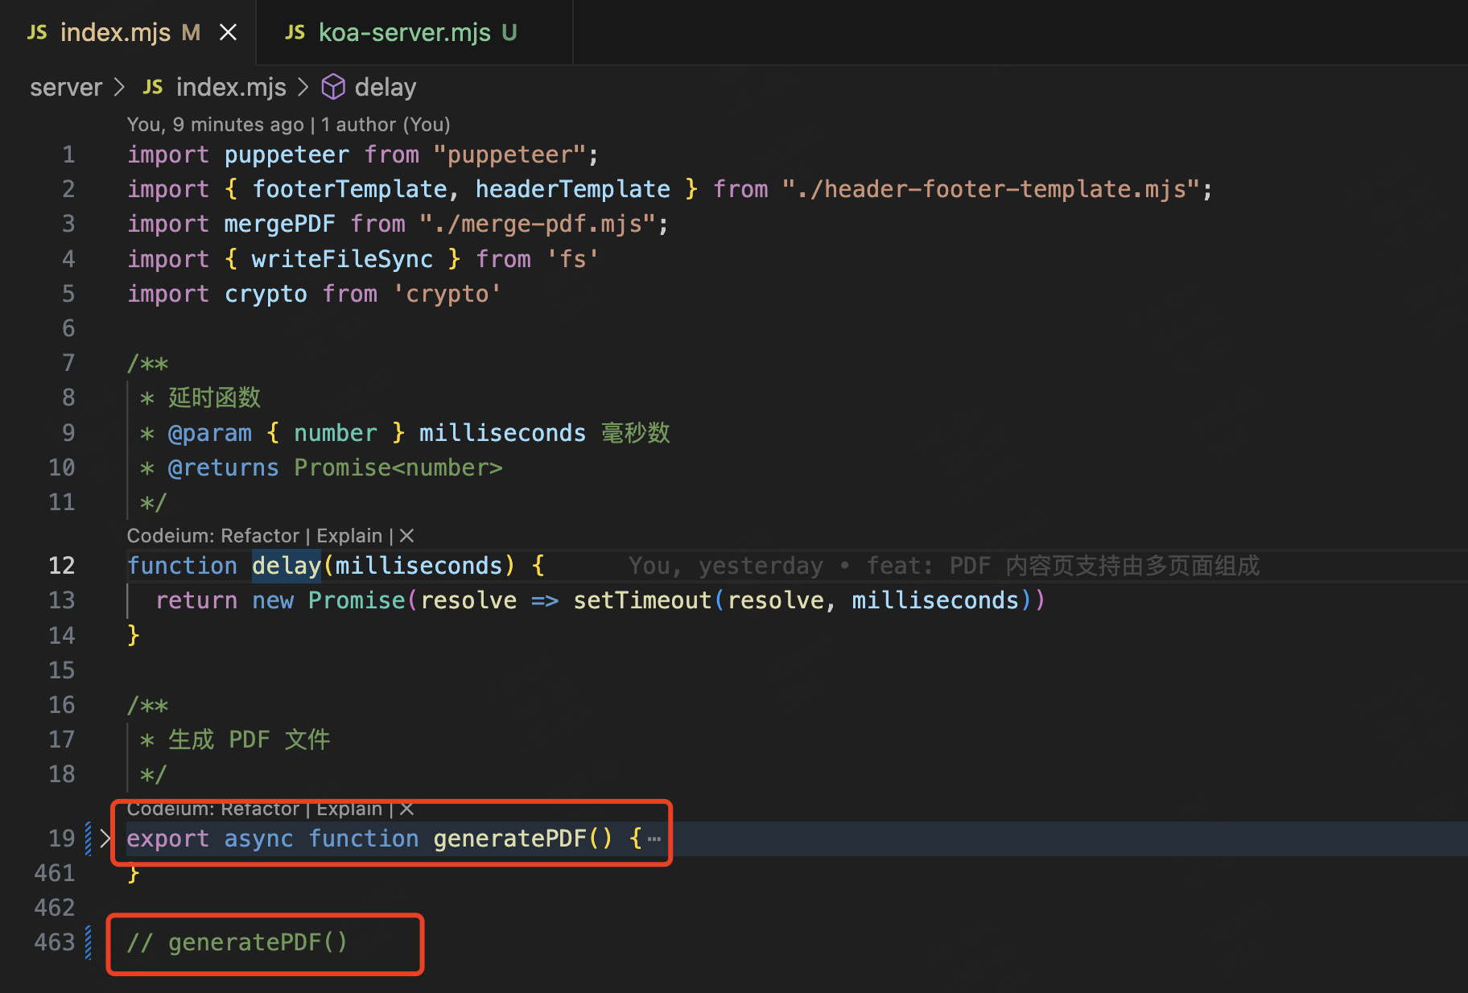The height and width of the screenshot is (993, 1468).
Task: Click headerTemplate identifier on line 2
Action: click(572, 189)
